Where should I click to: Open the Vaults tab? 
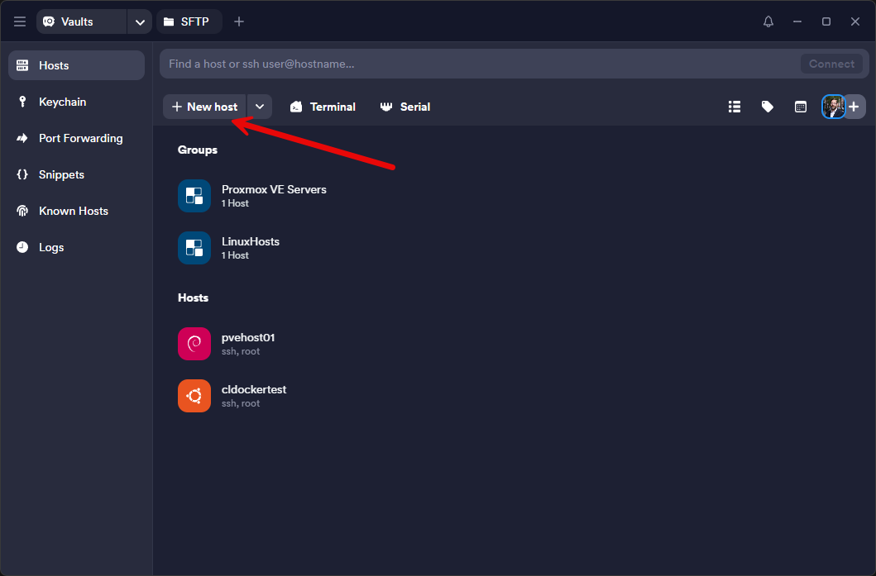(x=82, y=21)
